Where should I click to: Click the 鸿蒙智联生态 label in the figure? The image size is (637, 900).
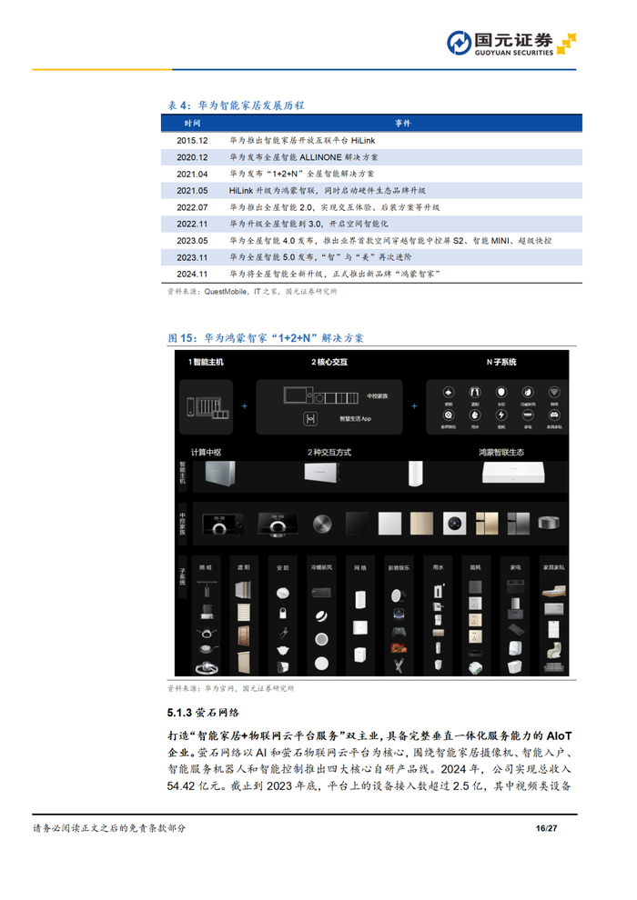pyautogui.click(x=501, y=453)
